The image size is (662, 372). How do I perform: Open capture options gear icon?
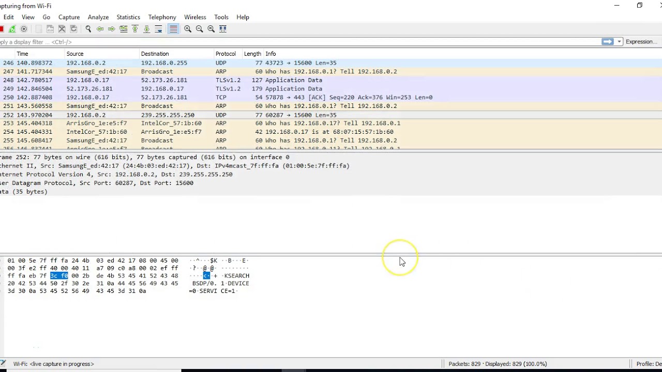(24, 29)
